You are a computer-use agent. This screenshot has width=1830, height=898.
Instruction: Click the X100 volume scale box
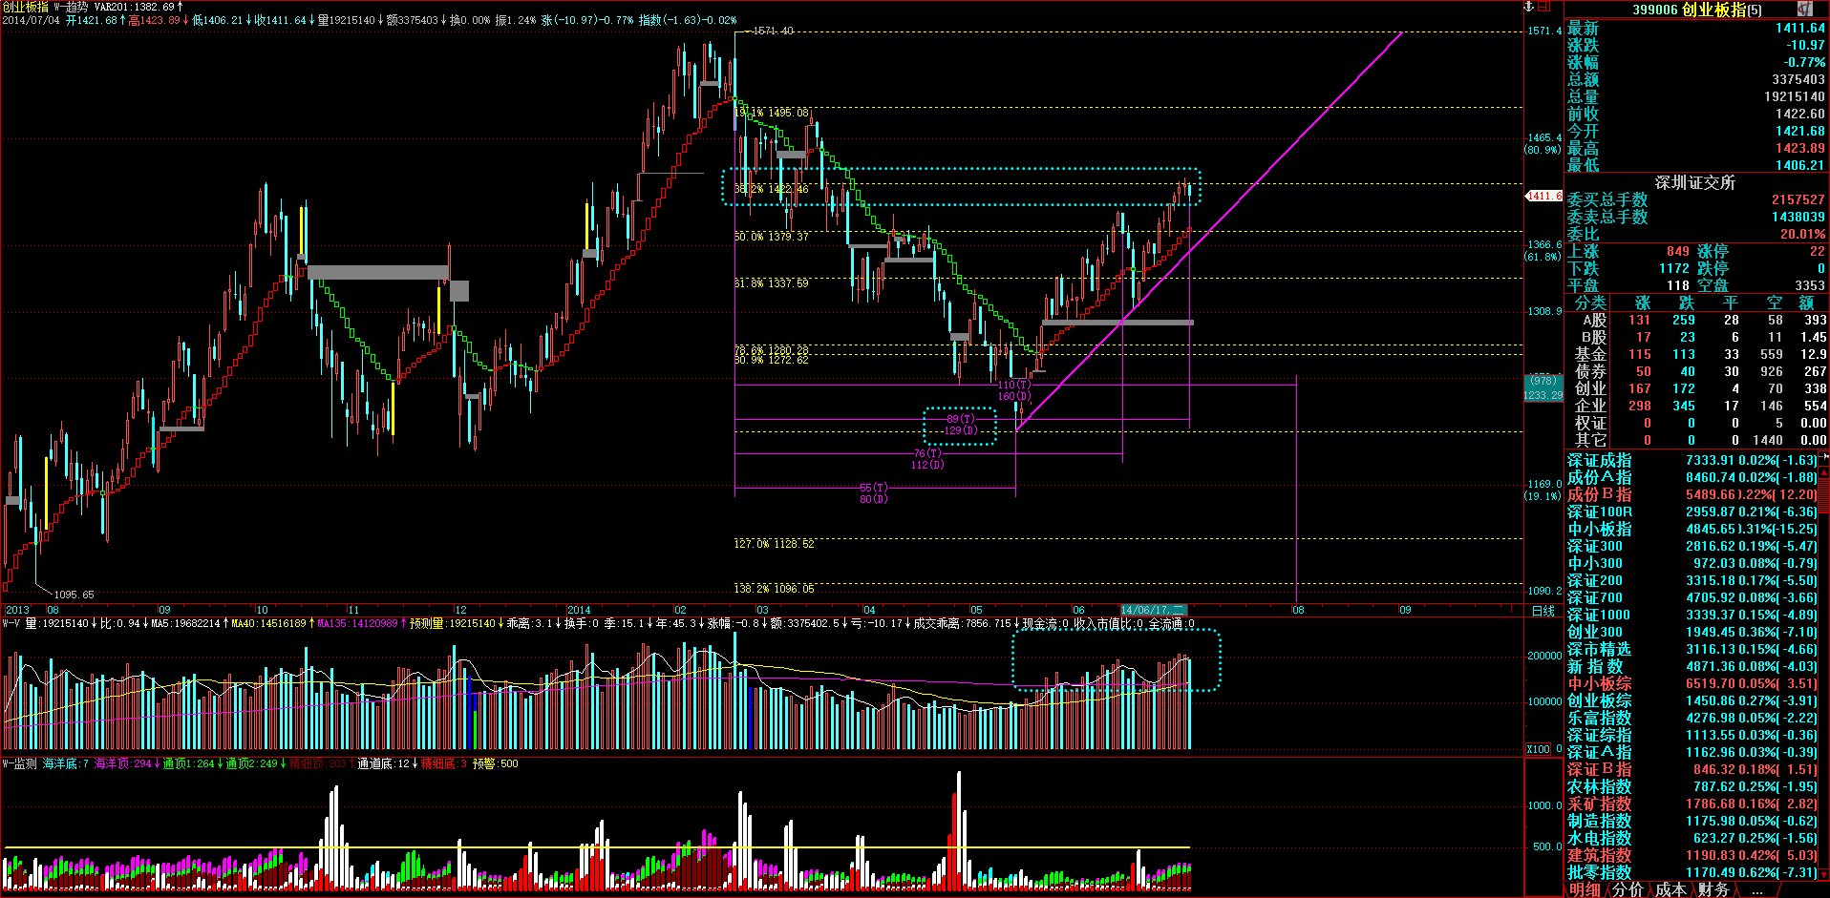tap(1538, 749)
